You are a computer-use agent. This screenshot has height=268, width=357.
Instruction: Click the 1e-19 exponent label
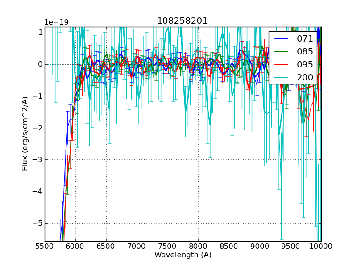click(56, 22)
